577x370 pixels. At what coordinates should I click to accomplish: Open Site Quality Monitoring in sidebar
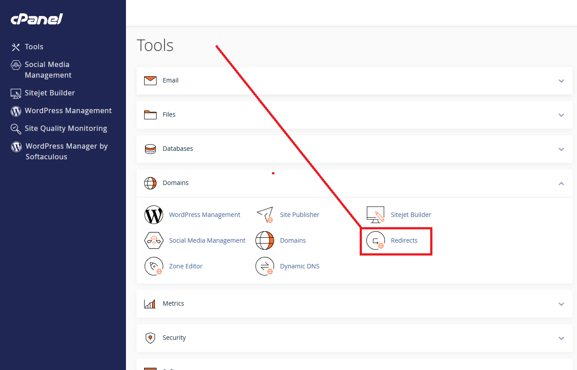click(x=66, y=128)
